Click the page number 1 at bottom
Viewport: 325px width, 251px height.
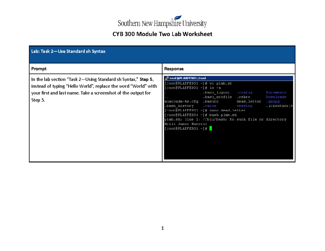coord(162,228)
